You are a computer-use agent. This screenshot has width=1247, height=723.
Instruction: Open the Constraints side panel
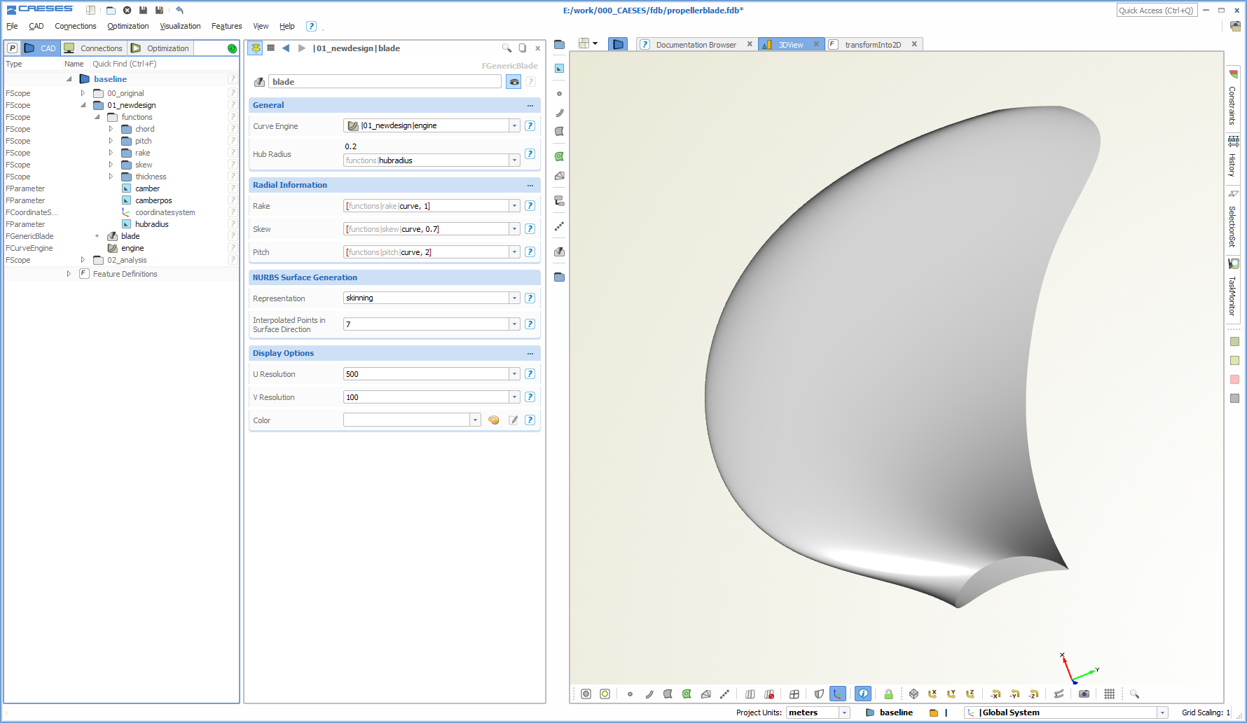(x=1232, y=99)
